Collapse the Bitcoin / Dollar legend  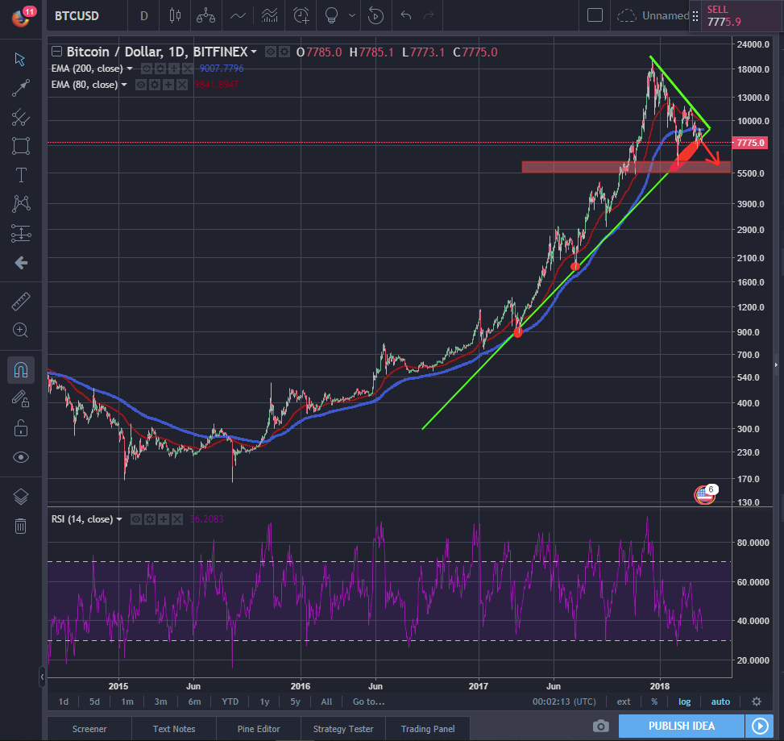click(x=57, y=52)
